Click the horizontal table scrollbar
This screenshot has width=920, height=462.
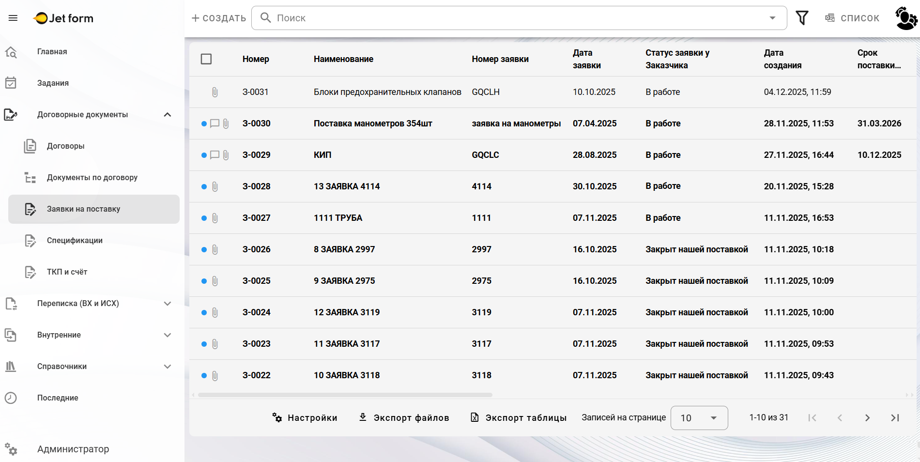coord(345,395)
